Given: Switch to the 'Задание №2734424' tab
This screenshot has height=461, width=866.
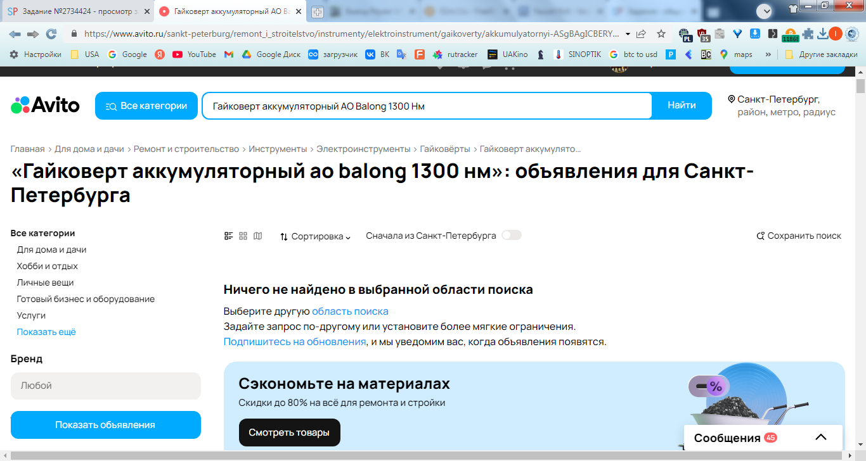Looking at the screenshot, I should 77,11.
